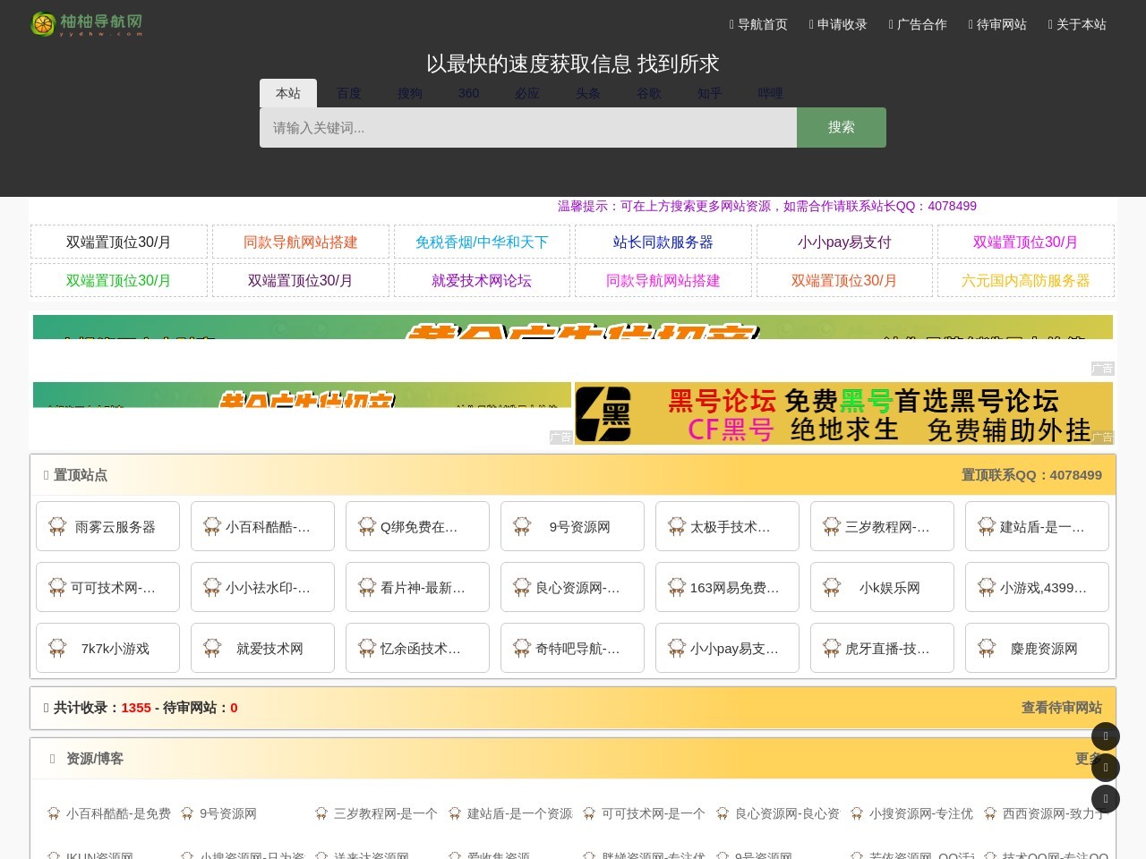Viewport: 1146px width, 859px height.
Task: Click the medal icon beside 雨雾云服务器
Action: (x=57, y=526)
